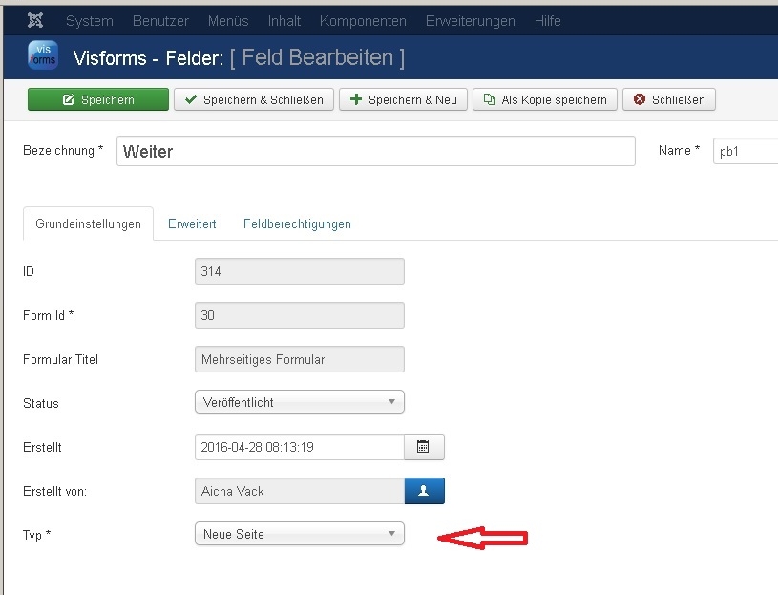Click the Form Id field showing 30

(x=300, y=315)
